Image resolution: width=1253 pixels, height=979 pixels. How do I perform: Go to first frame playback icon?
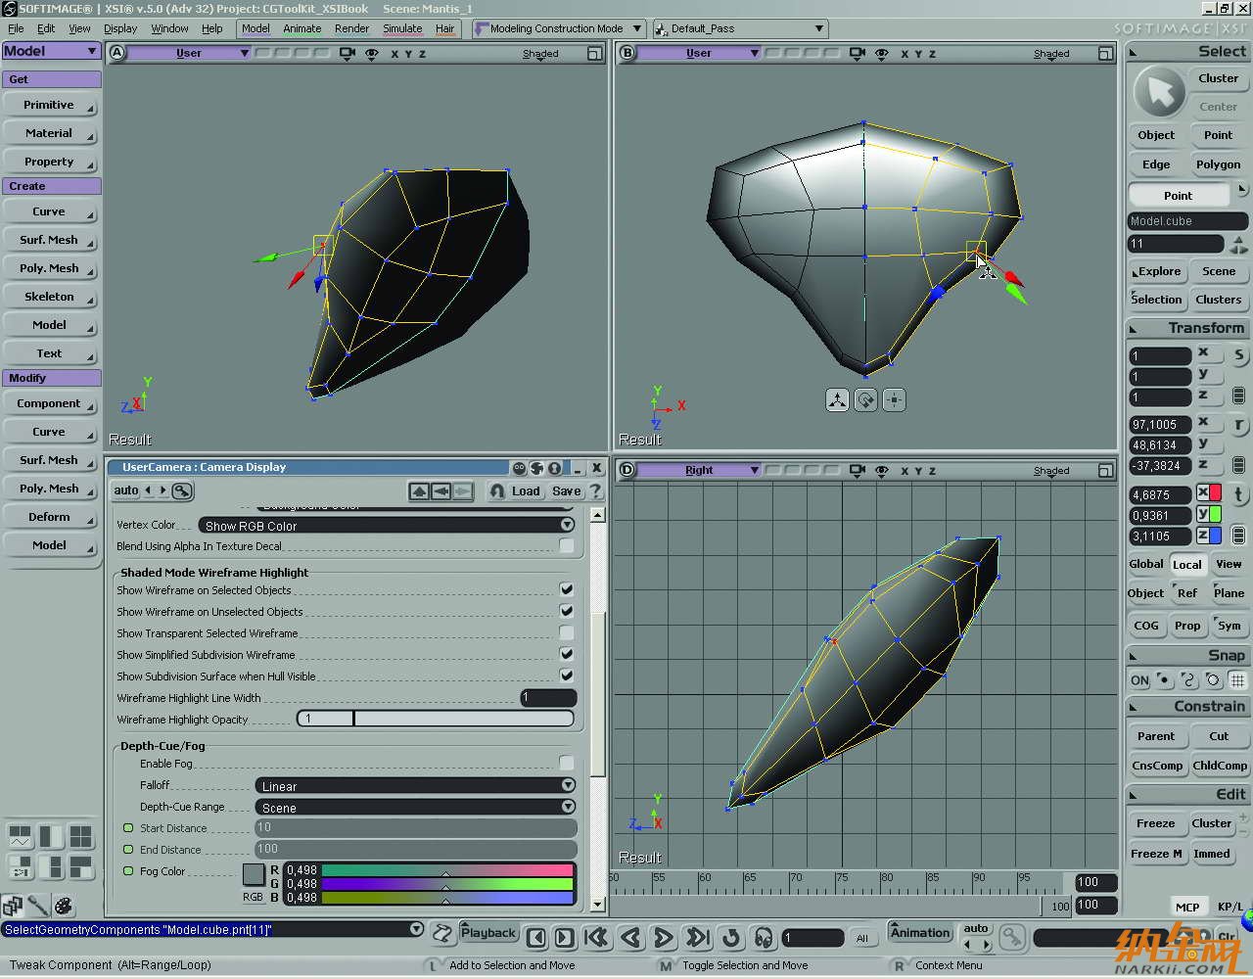click(596, 938)
